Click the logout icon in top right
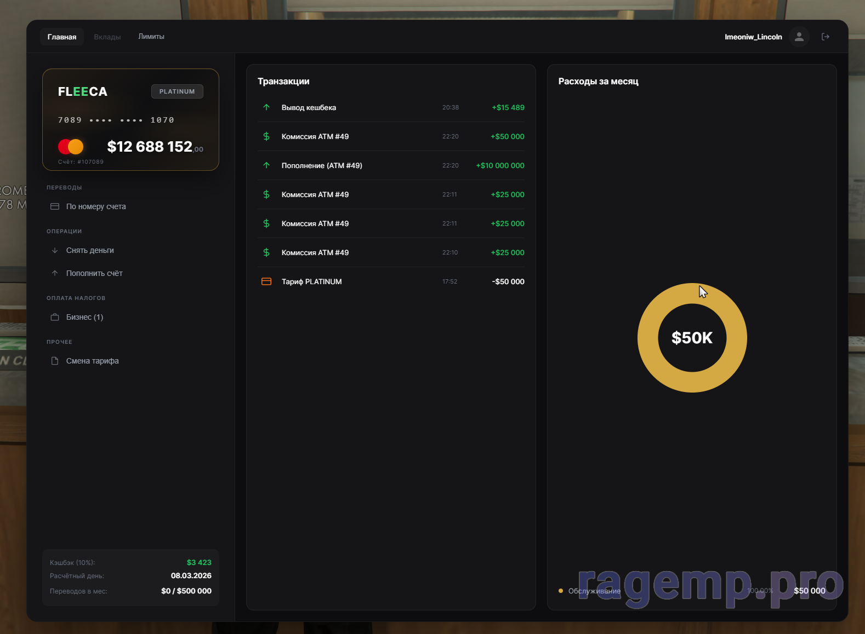The height and width of the screenshot is (634, 865). [x=825, y=37]
